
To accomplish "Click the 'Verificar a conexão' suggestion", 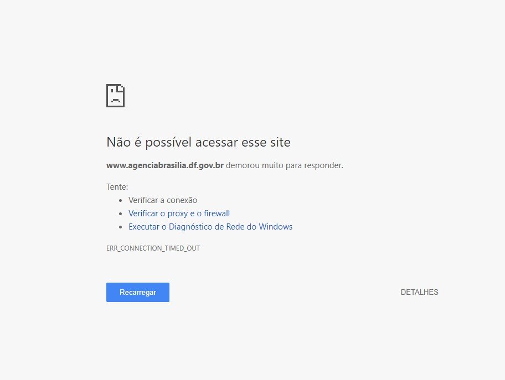I will 163,200.
